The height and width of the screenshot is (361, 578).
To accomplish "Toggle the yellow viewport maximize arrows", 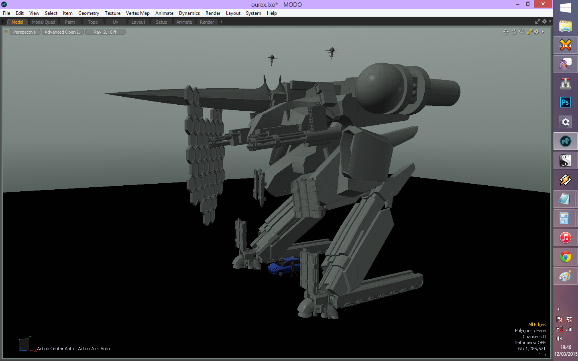I will coord(529,32).
